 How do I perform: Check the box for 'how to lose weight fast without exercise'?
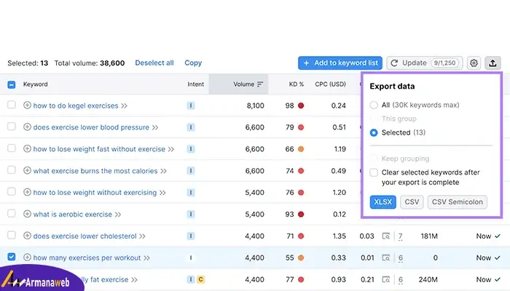(x=12, y=148)
